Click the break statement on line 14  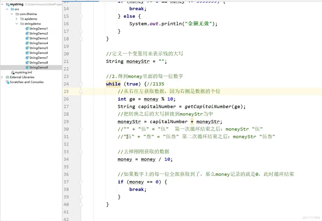(138, 9)
